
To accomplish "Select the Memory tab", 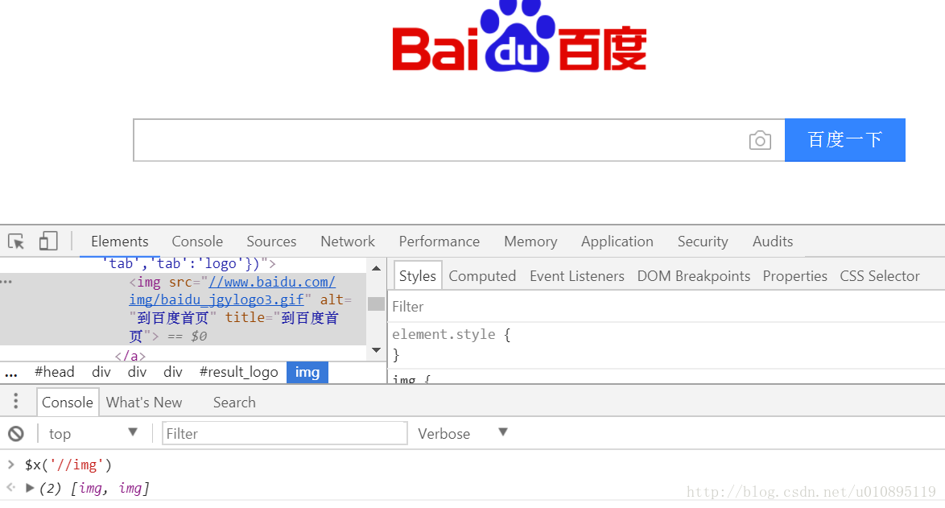I will tap(530, 242).
